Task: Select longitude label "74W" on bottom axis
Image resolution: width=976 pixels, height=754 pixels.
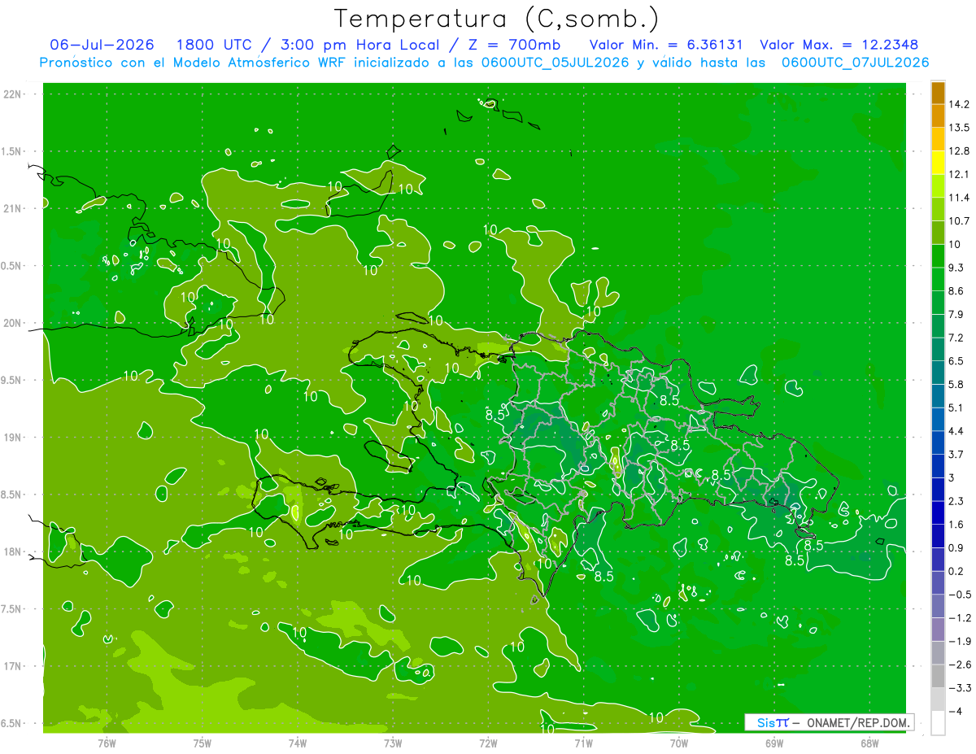Action: pos(298,743)
